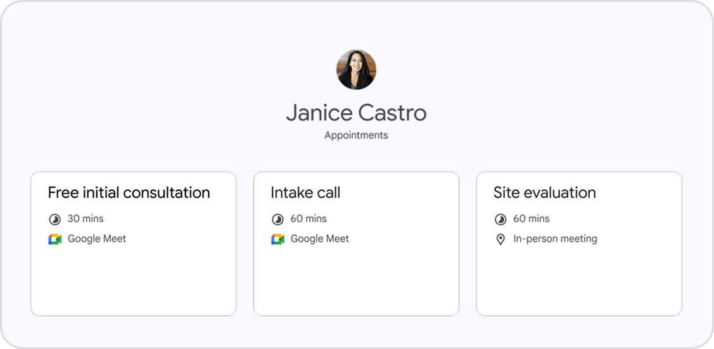The height and width of the screenshot is (349, 714).
Task: Open the Free initial consultation title
Action: click(129, 193)
